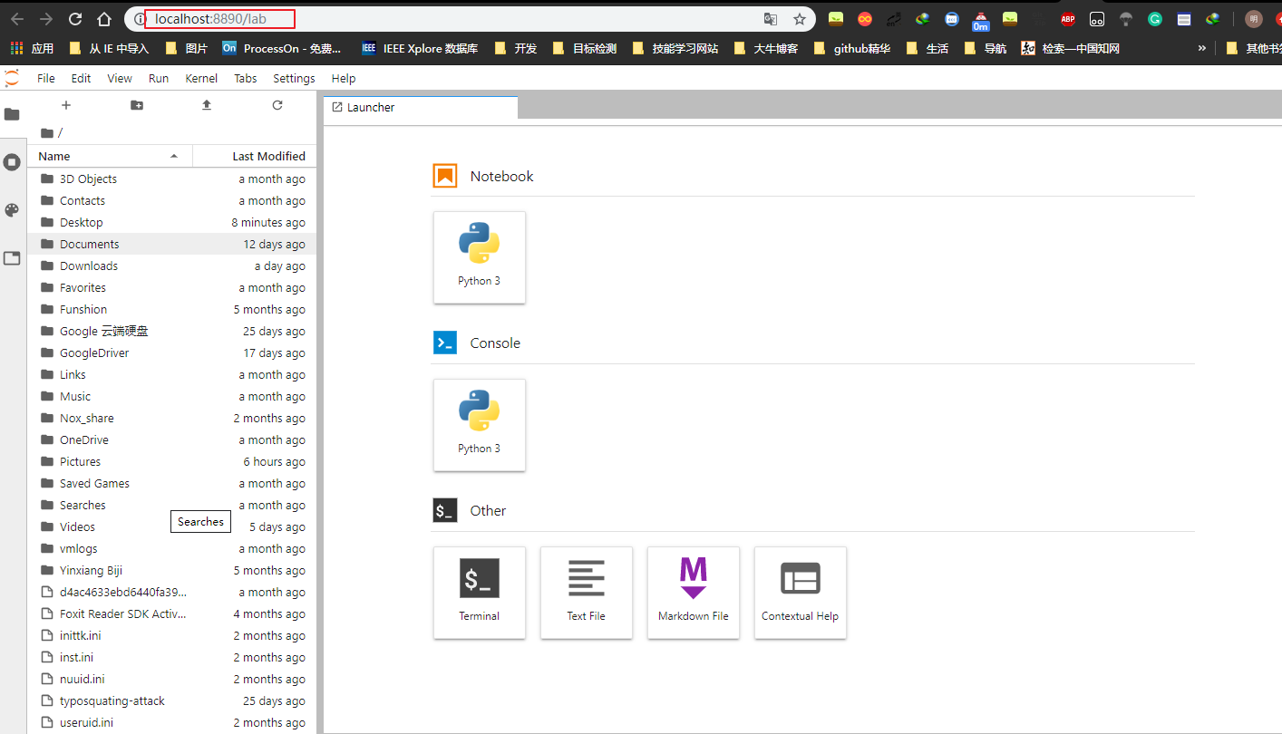Open the Settings menu
Screen dimensions: 1282x734
294,78
